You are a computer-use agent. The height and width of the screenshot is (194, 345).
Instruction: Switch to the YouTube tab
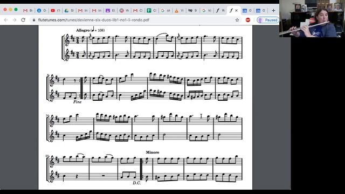point(56,10)
